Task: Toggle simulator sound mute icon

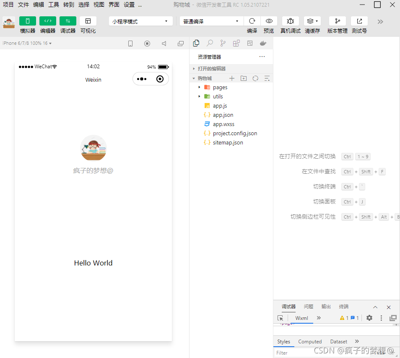Action: coord(164,44)
